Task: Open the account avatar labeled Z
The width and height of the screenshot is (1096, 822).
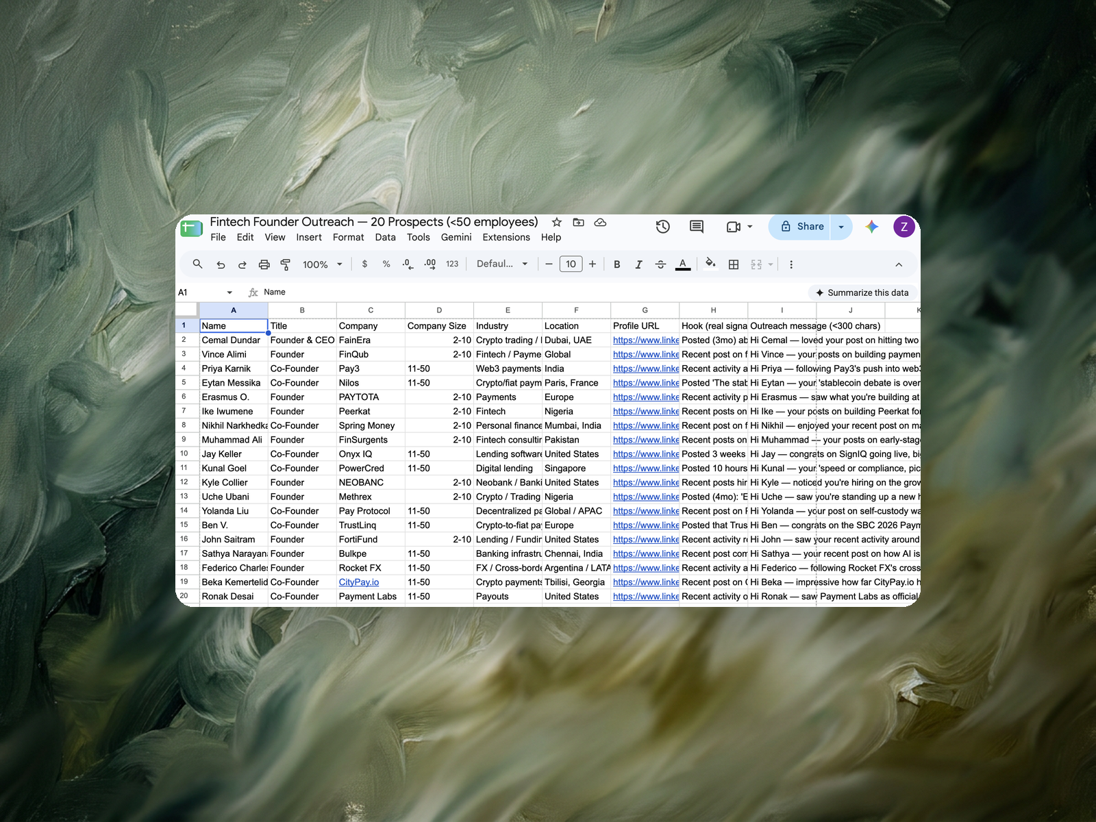Action: pyautogui.click(x=904, y=227)
